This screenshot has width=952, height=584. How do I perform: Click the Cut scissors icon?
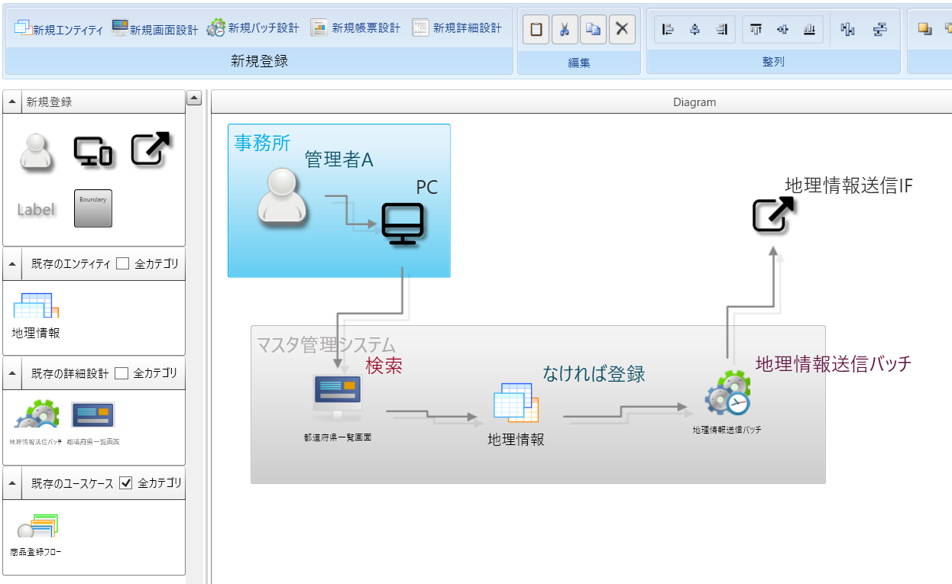tap(565, 30)
